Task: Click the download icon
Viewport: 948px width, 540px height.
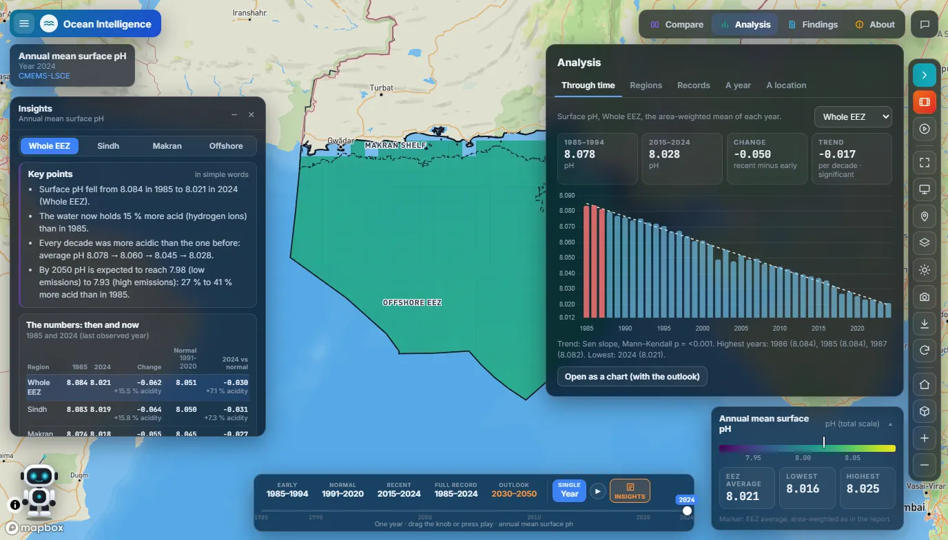Action: tap(925, 324)
